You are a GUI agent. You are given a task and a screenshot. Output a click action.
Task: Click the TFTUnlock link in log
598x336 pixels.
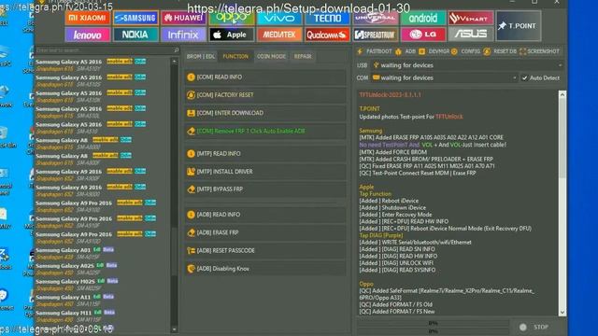pos(448,117)
